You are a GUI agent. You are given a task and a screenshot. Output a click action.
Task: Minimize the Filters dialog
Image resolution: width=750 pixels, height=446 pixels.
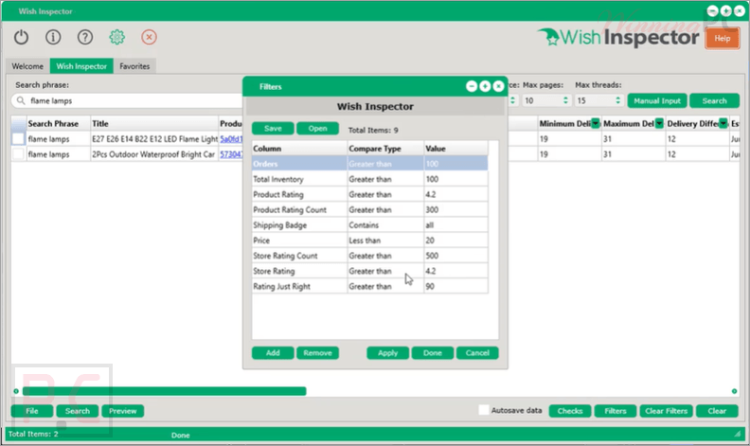click(x=472, y=86)
